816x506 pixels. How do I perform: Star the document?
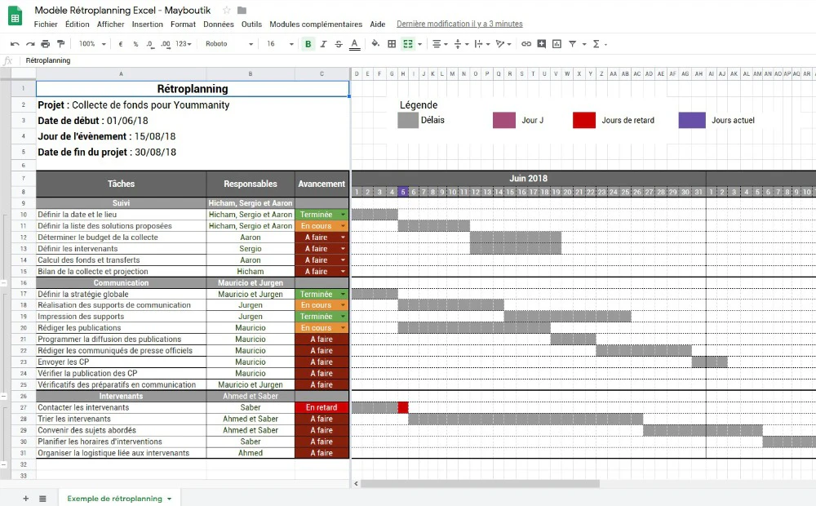click(226, 11)
